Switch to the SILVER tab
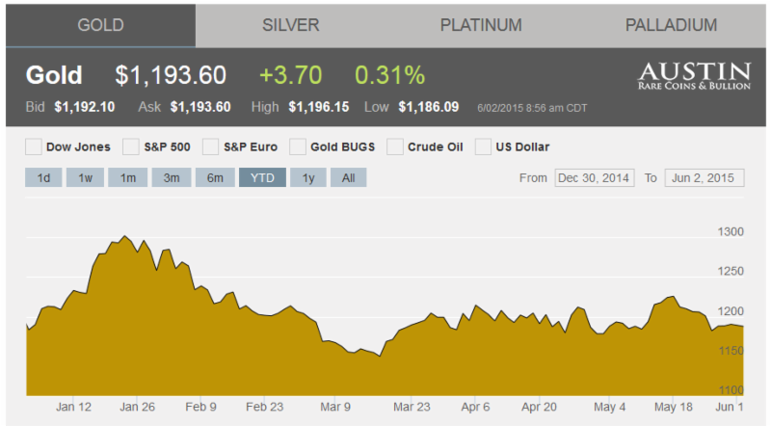 (x=290, y=25)
